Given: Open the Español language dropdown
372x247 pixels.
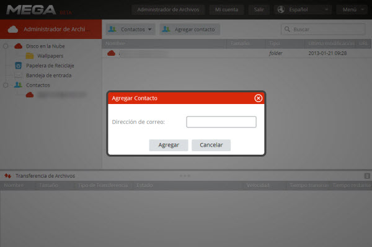Looking at the screenshot, I should click(303, 10).
